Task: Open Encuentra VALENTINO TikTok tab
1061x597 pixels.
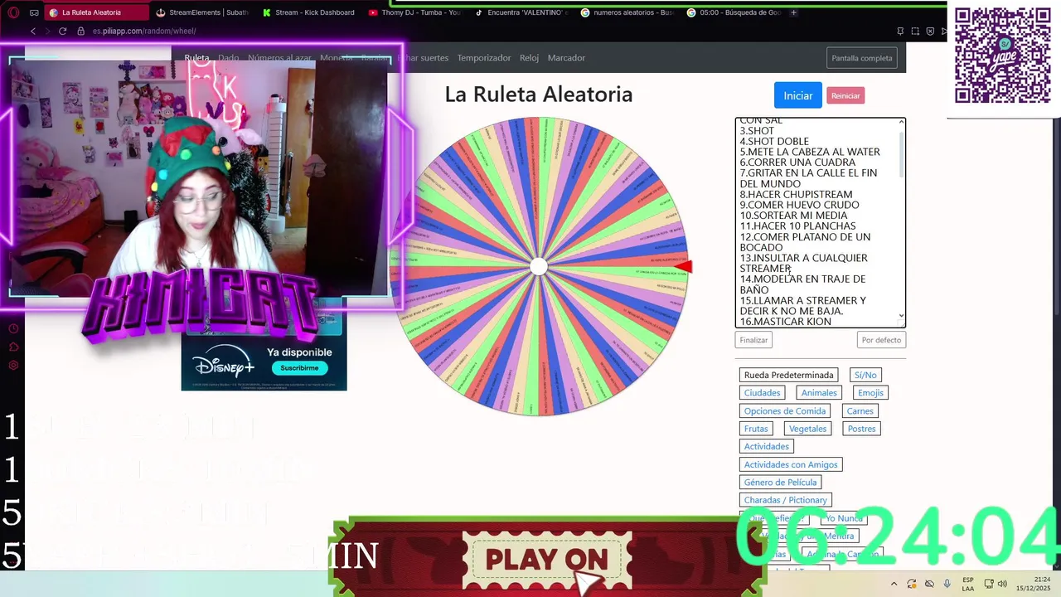Action: (x=521, y=12)
